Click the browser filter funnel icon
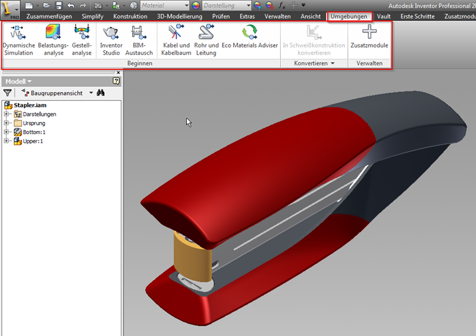476x336 pixels. 7,93
